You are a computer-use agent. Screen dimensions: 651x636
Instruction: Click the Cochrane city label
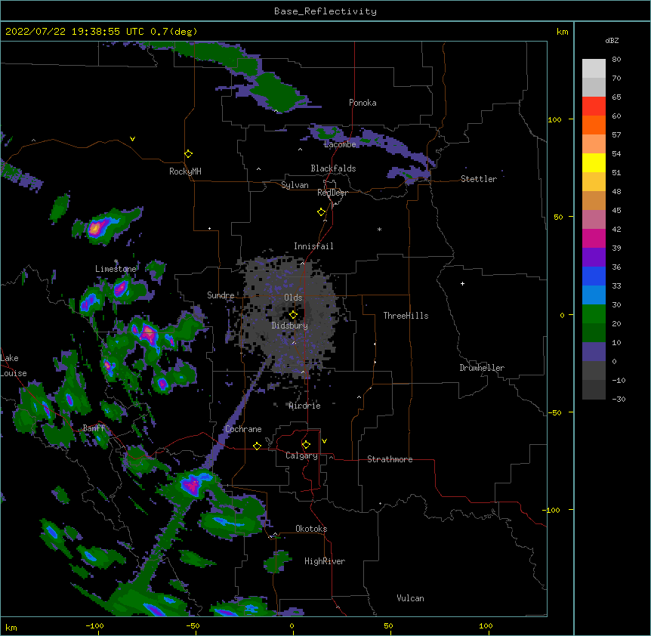click(243, 429)
